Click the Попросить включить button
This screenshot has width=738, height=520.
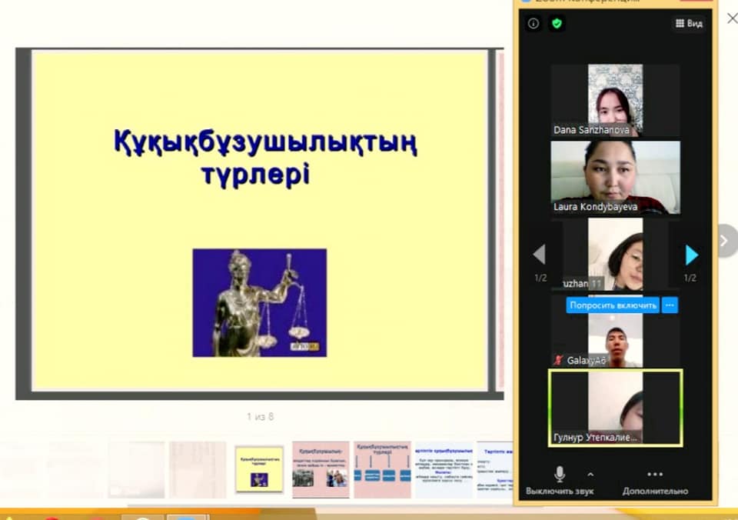(613, 305)
